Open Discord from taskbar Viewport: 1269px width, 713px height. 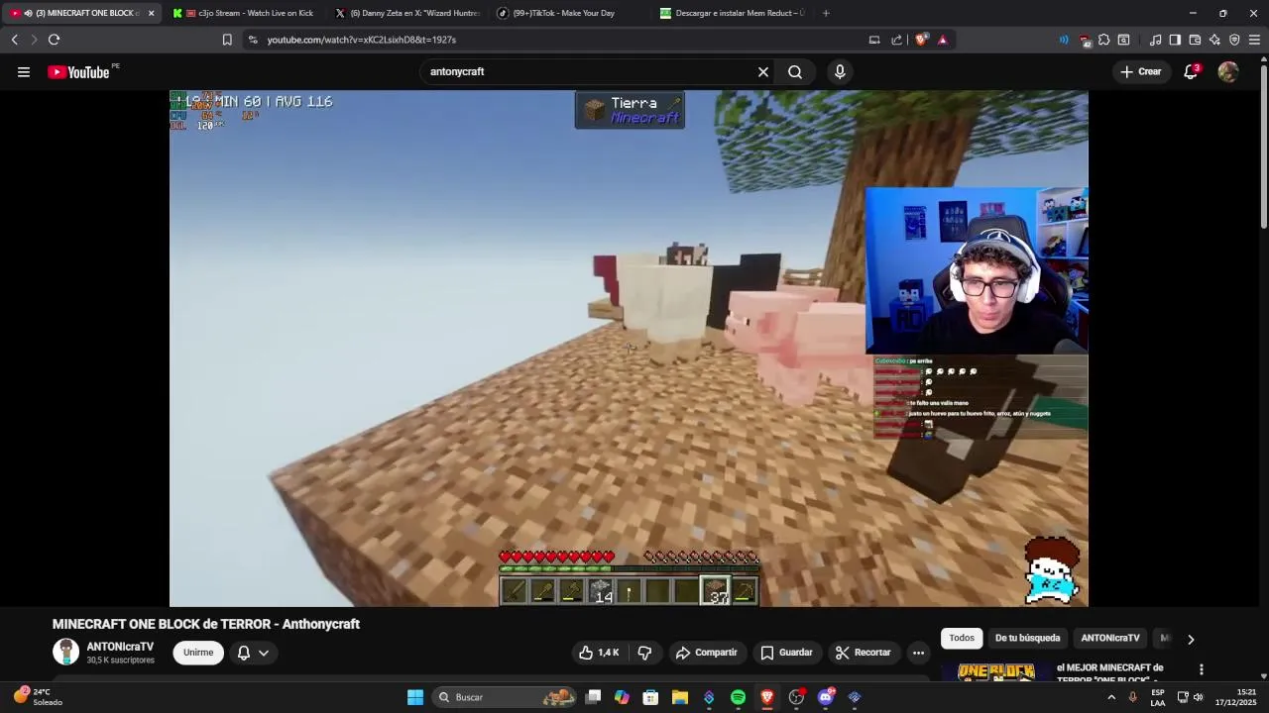click(826, 697)
